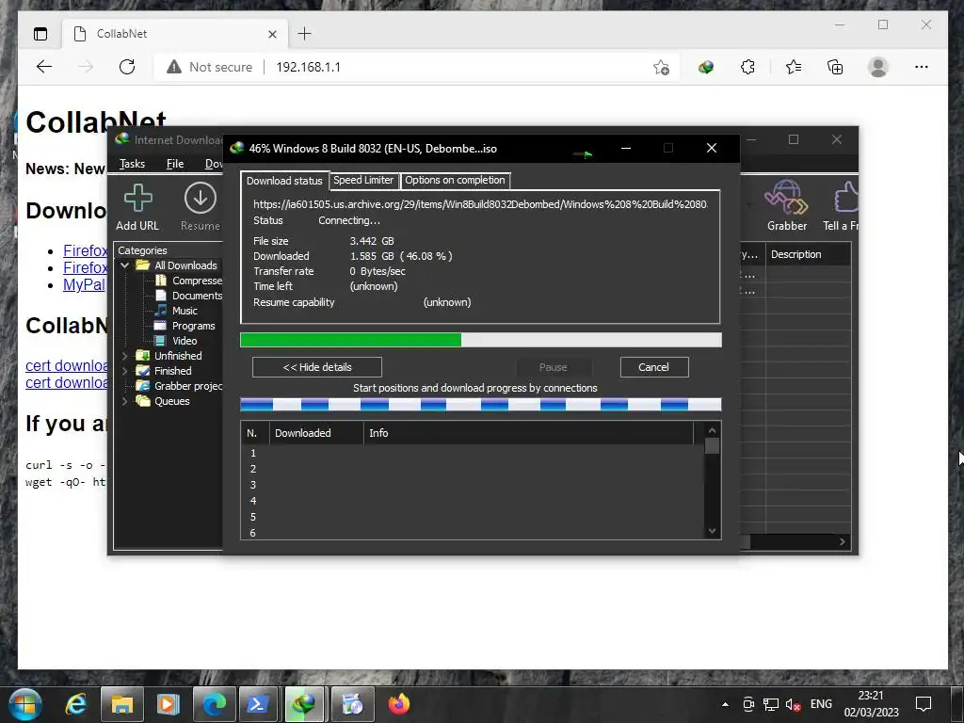964x723 pixels.
Task: Click the Edge profile avatar
Action: coord(878,67)
